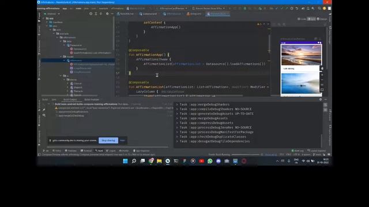Switch editor to Split view mode
Viewport: 369px width, 207px height.
coord(311,19)
